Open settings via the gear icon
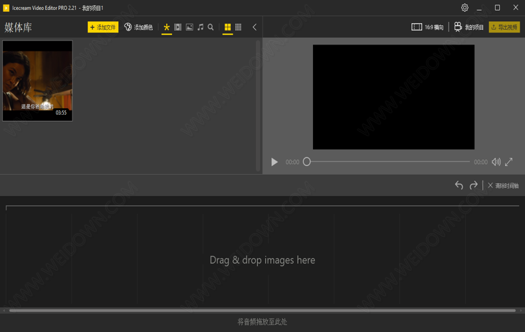Viewport: 525px width, 332px height. point(465,8)
